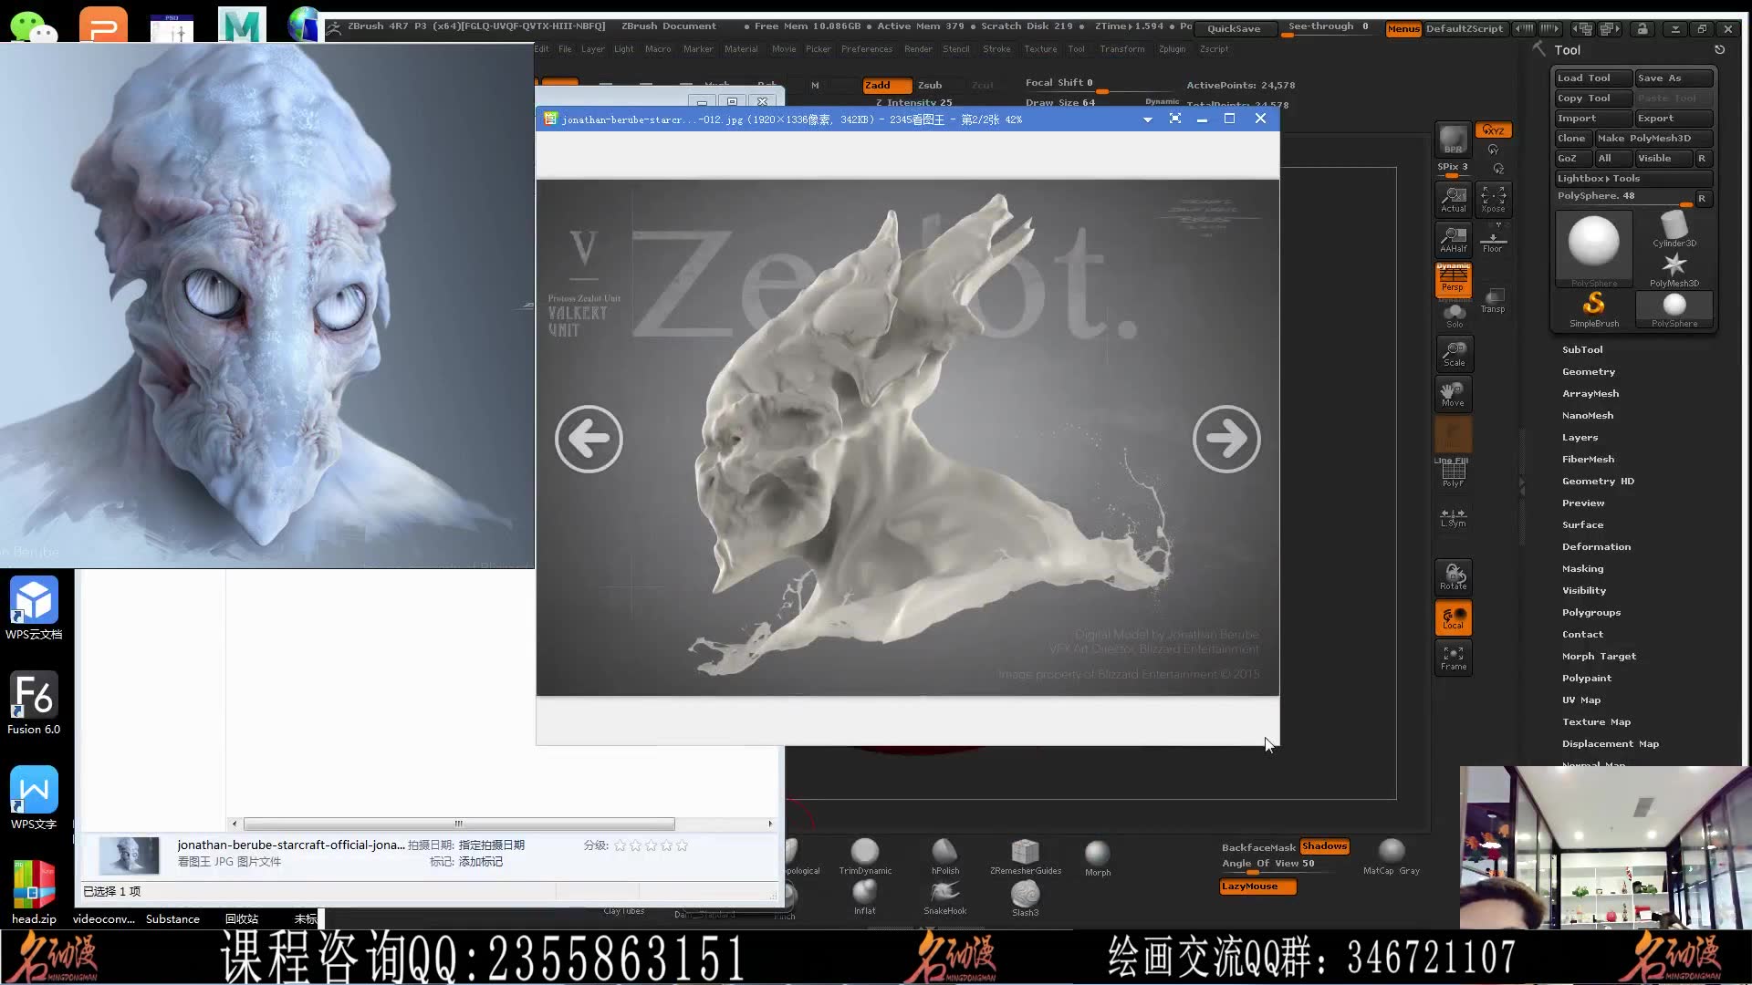1752x985 pixels.
Task: Select the Scale navigation icon
Action: tap(1454, 354)
